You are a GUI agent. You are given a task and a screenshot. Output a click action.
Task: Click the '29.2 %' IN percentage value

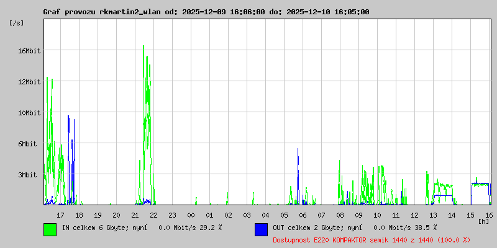pyautogui.click(x=211, y=228)
